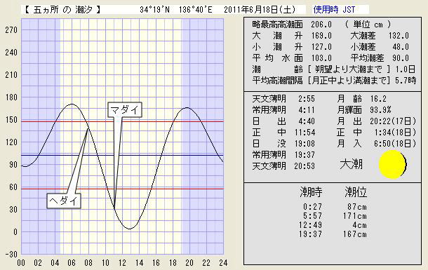Click the 使用時 JST label
The width and height of the screenshot is (428, 270).
tap(334, 10)
